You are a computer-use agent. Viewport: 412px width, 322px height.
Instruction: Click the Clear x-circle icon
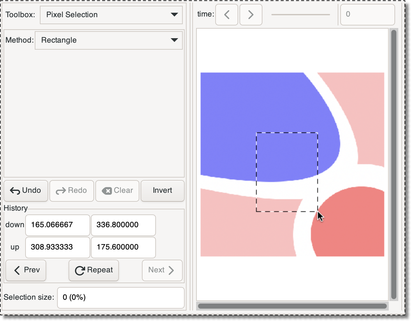click(107, 191)
